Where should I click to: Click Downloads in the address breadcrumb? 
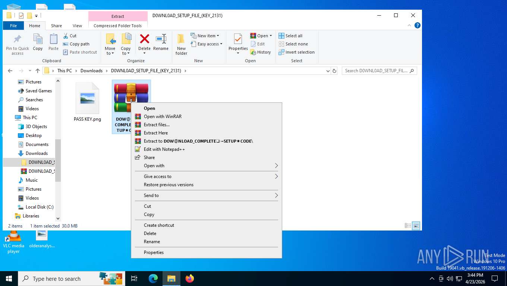(91, 71)
